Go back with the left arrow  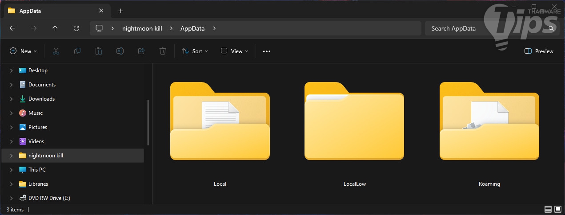click(12, 28)
